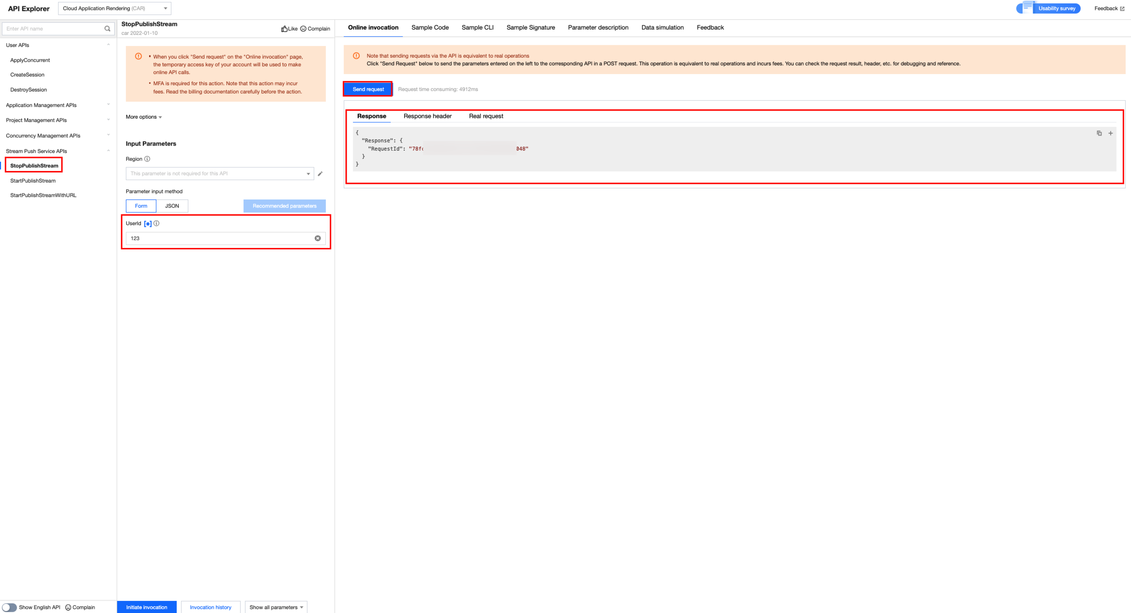Select StartPublishStream API in sidebar
The width and height of the screenshot is (1131, 613).
[33, 181]
